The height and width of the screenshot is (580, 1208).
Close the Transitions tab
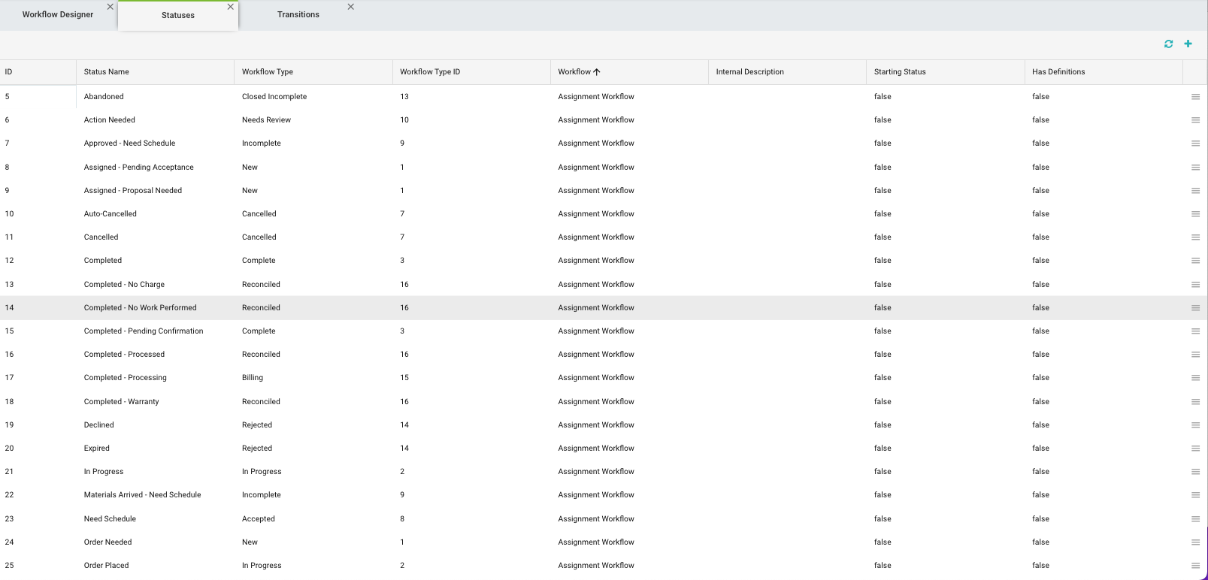tap(351, 7)
